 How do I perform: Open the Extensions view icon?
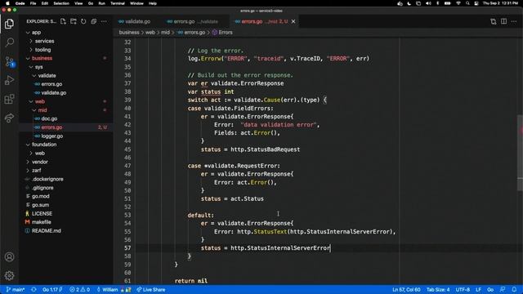(x=9, y=99)
